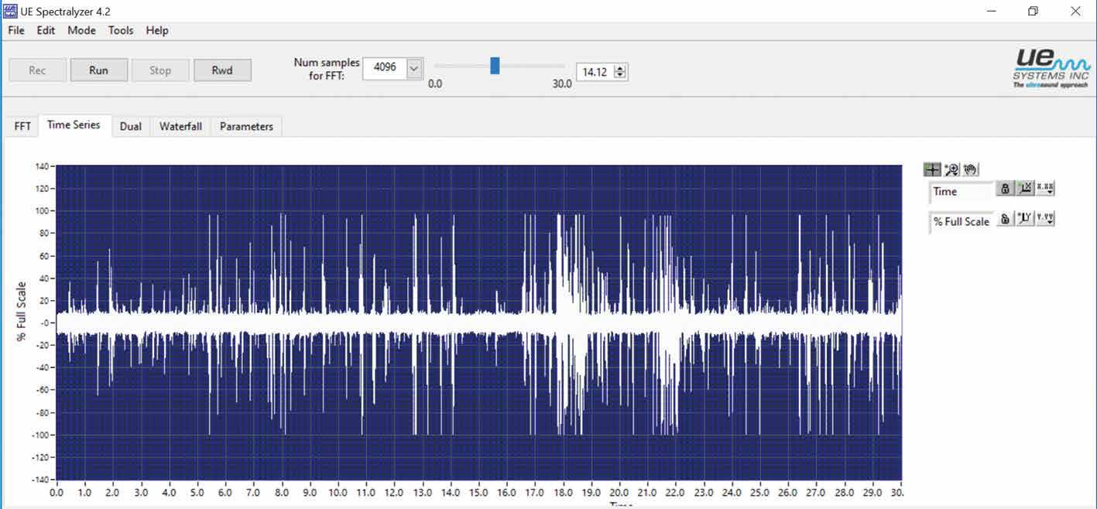
Task: Click the 14.12 position value field
Action: (x=595, y=72)
